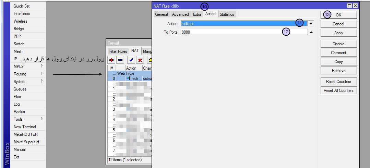Image resolution: width=370 pixels, height=168 pixels.
Task: Click Reset All Counters button
Action: tap(338, 91)
